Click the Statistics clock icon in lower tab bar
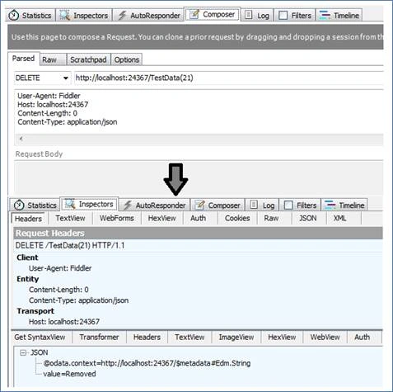This screenshot has width=393, height=392. click(19, 205)
